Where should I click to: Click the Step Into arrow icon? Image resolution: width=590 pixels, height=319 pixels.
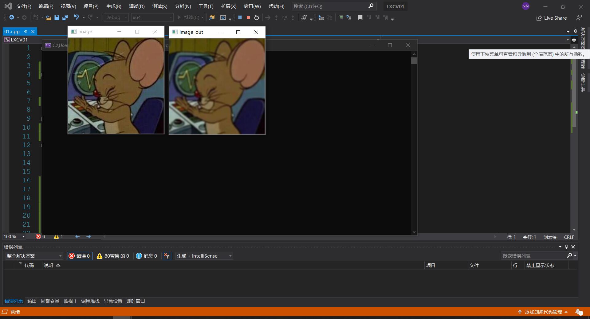[276, 18]
